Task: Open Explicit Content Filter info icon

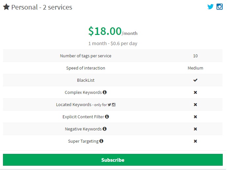Action: point(107,117)
